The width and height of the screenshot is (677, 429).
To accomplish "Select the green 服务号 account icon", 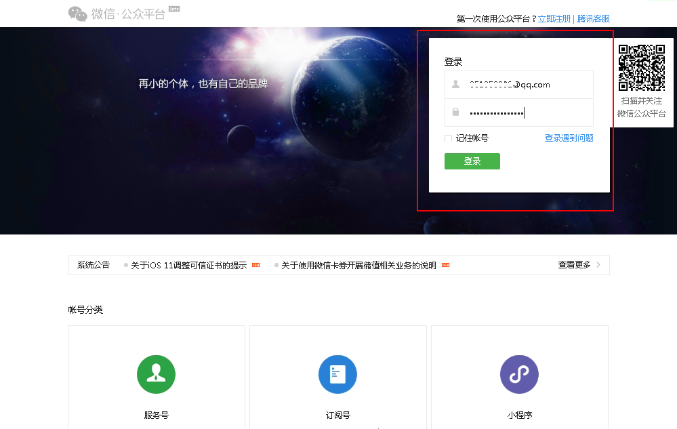I will click(x=156, y=374).
